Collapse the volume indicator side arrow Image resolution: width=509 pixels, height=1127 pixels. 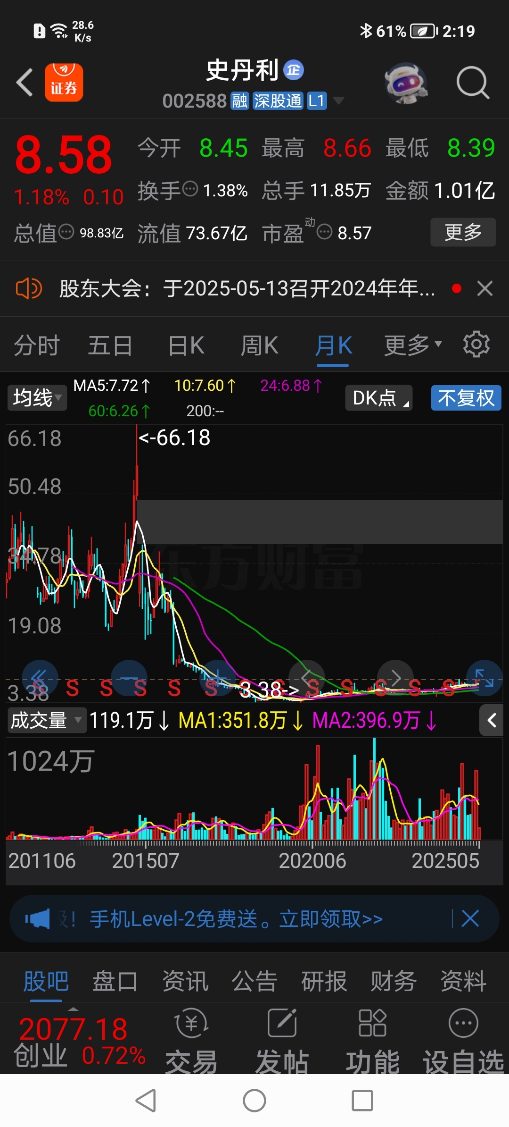[x=491, y=720]
